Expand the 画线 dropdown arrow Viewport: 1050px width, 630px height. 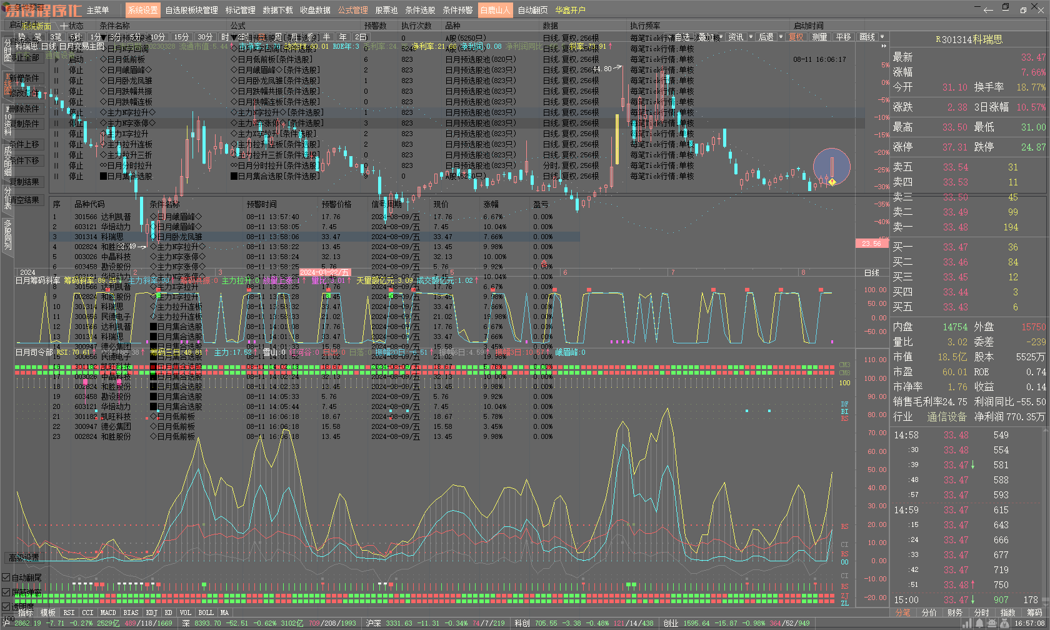point(882,37)
